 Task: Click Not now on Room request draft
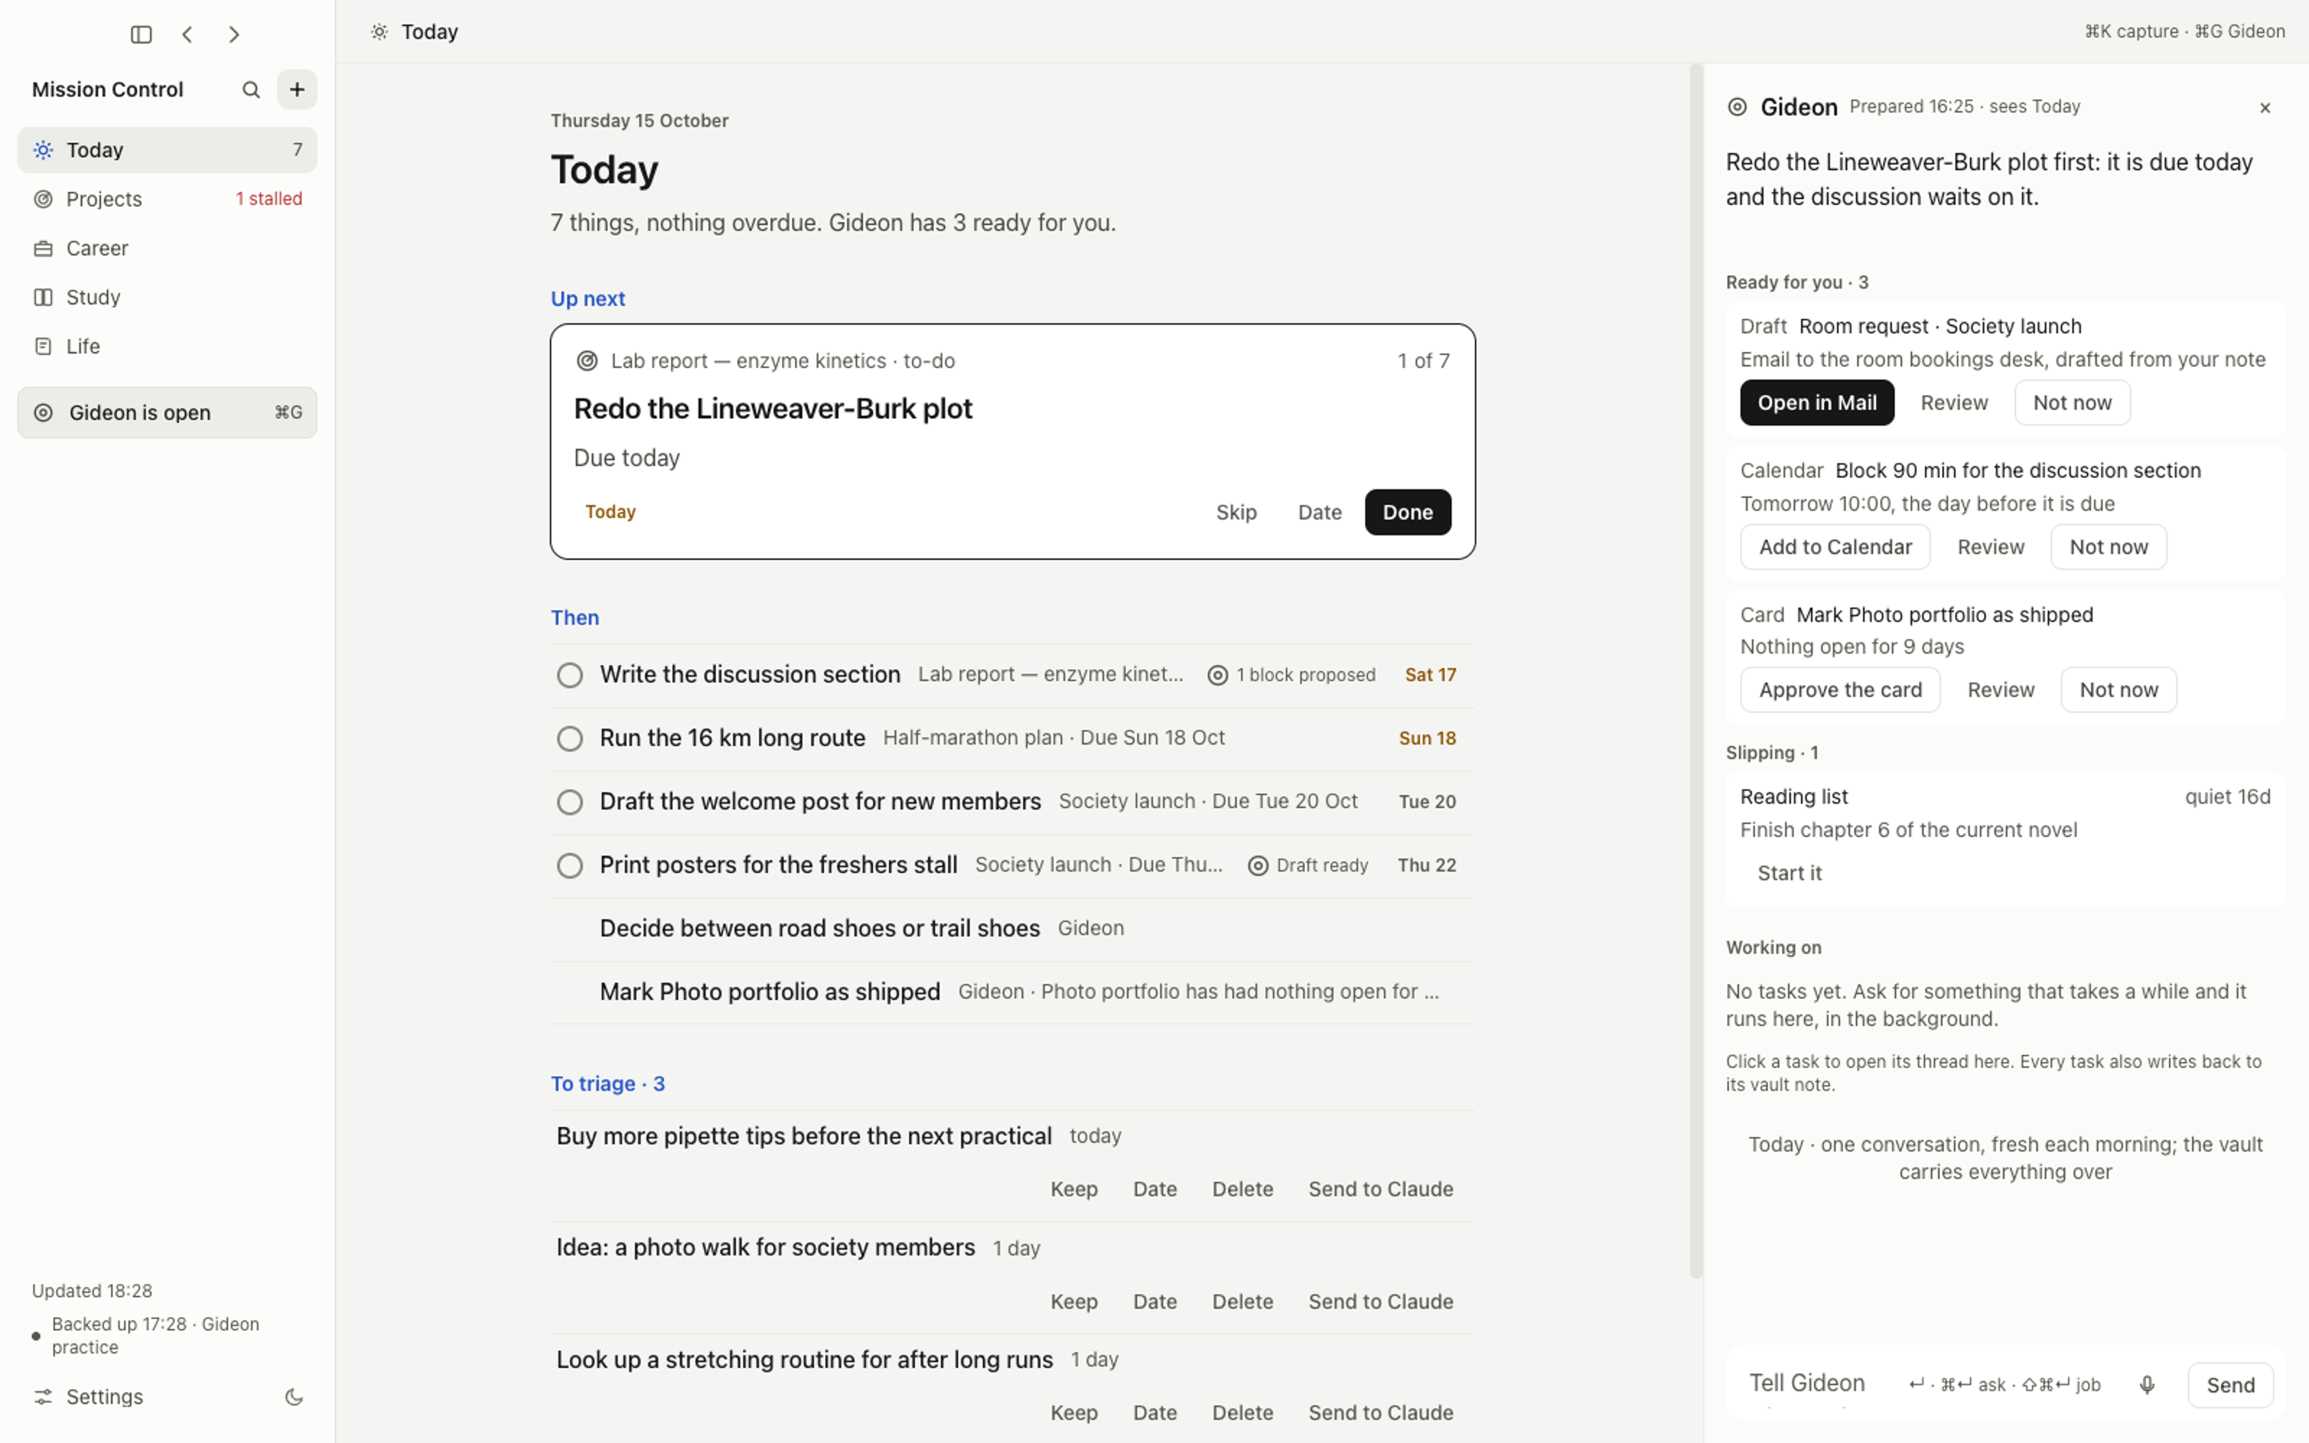pyautogui.click(x=2072, y=403)
